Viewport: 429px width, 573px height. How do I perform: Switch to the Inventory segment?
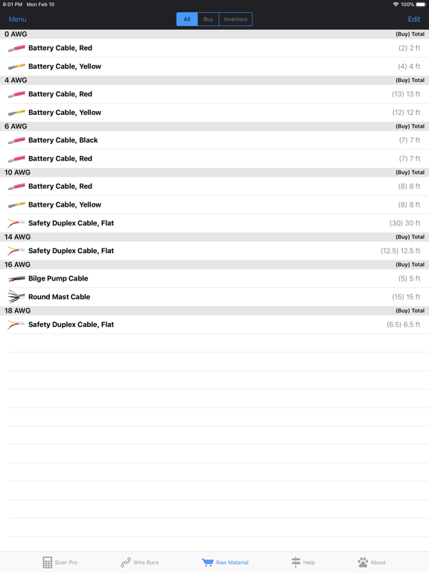235,19
